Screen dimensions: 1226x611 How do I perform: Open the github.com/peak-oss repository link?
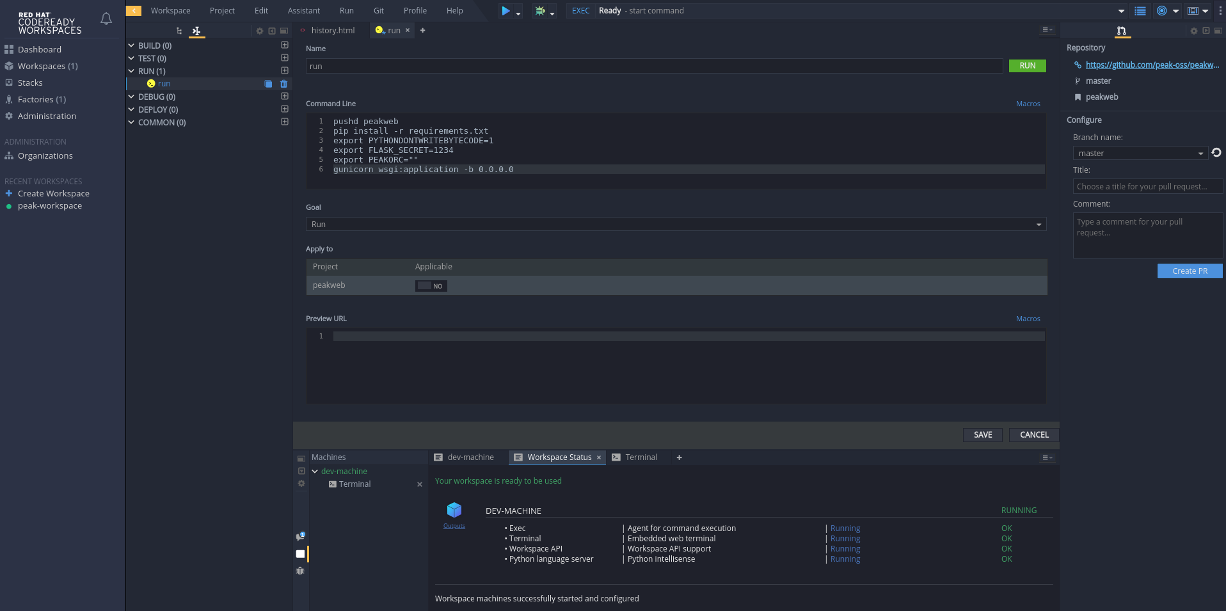tap(1152, 65)
